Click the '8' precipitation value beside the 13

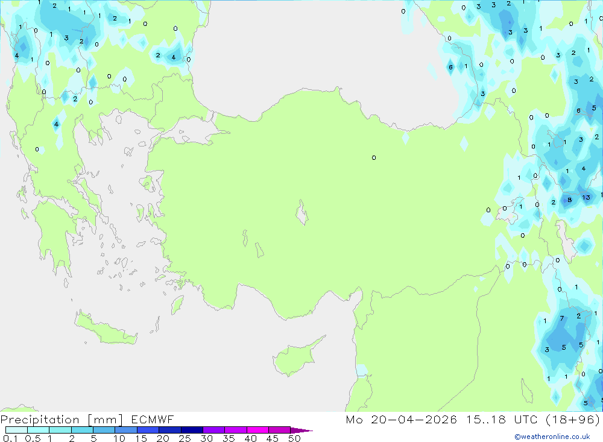pos(570,200)
